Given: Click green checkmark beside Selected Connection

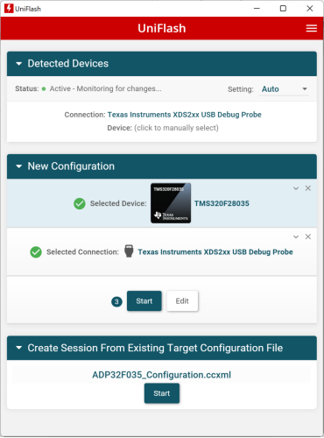Looking at the screenshot, I should 36,252.
